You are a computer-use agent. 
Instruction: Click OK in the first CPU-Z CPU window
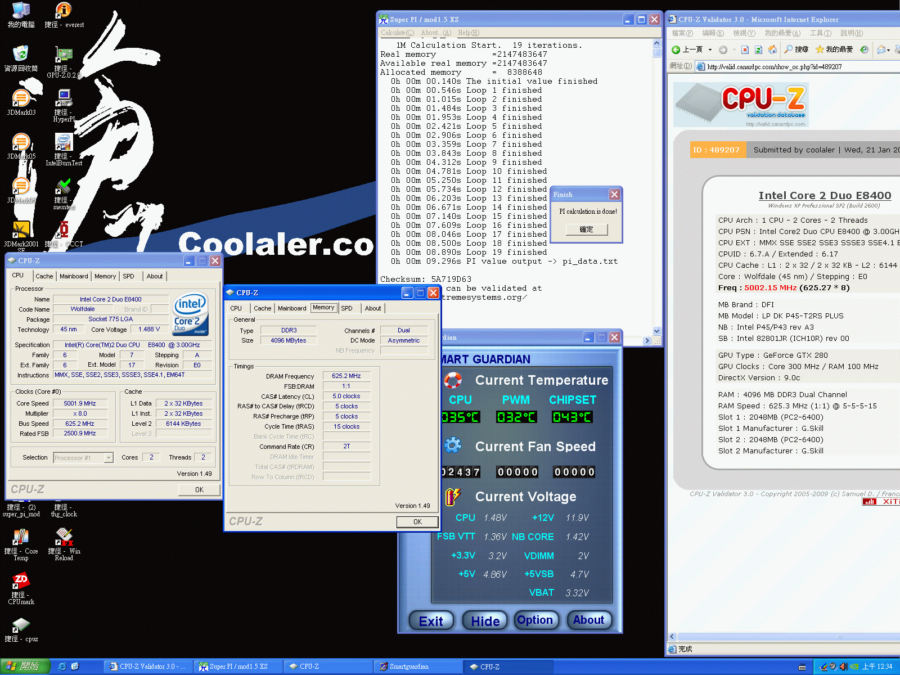(x=199, y=489)
